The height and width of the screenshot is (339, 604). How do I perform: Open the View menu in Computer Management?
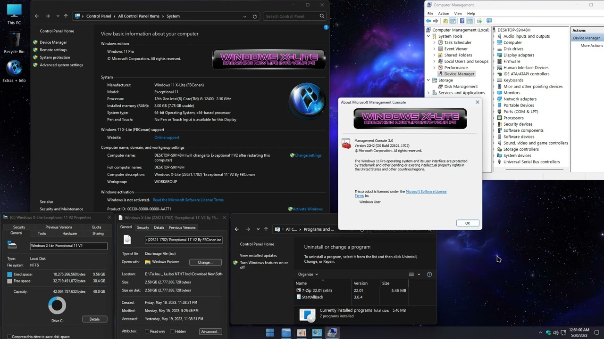point(458,13)
